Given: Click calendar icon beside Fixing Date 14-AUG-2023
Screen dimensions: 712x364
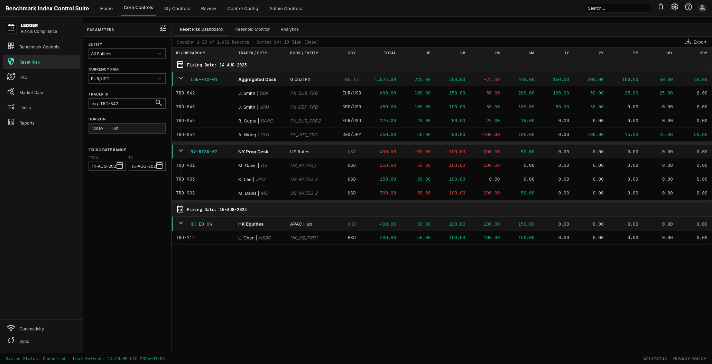Looking at the screenshot, I should 180,64.
